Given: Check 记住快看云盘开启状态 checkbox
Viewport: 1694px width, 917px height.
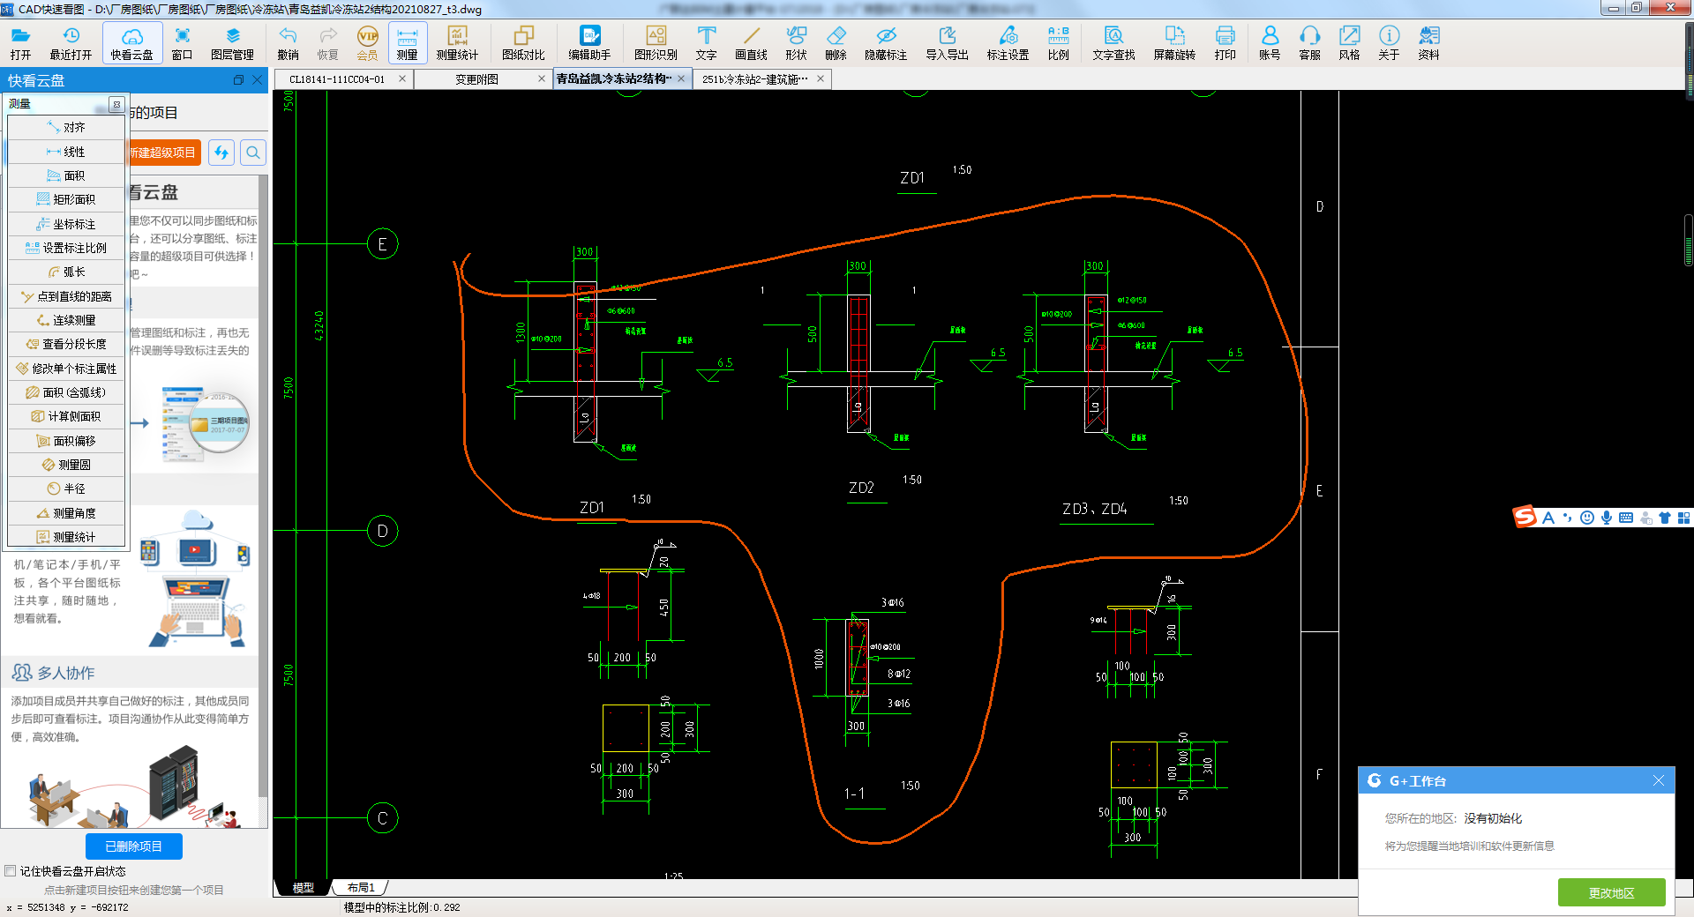Looking at the screenshot, I should [x=11, y=871].
